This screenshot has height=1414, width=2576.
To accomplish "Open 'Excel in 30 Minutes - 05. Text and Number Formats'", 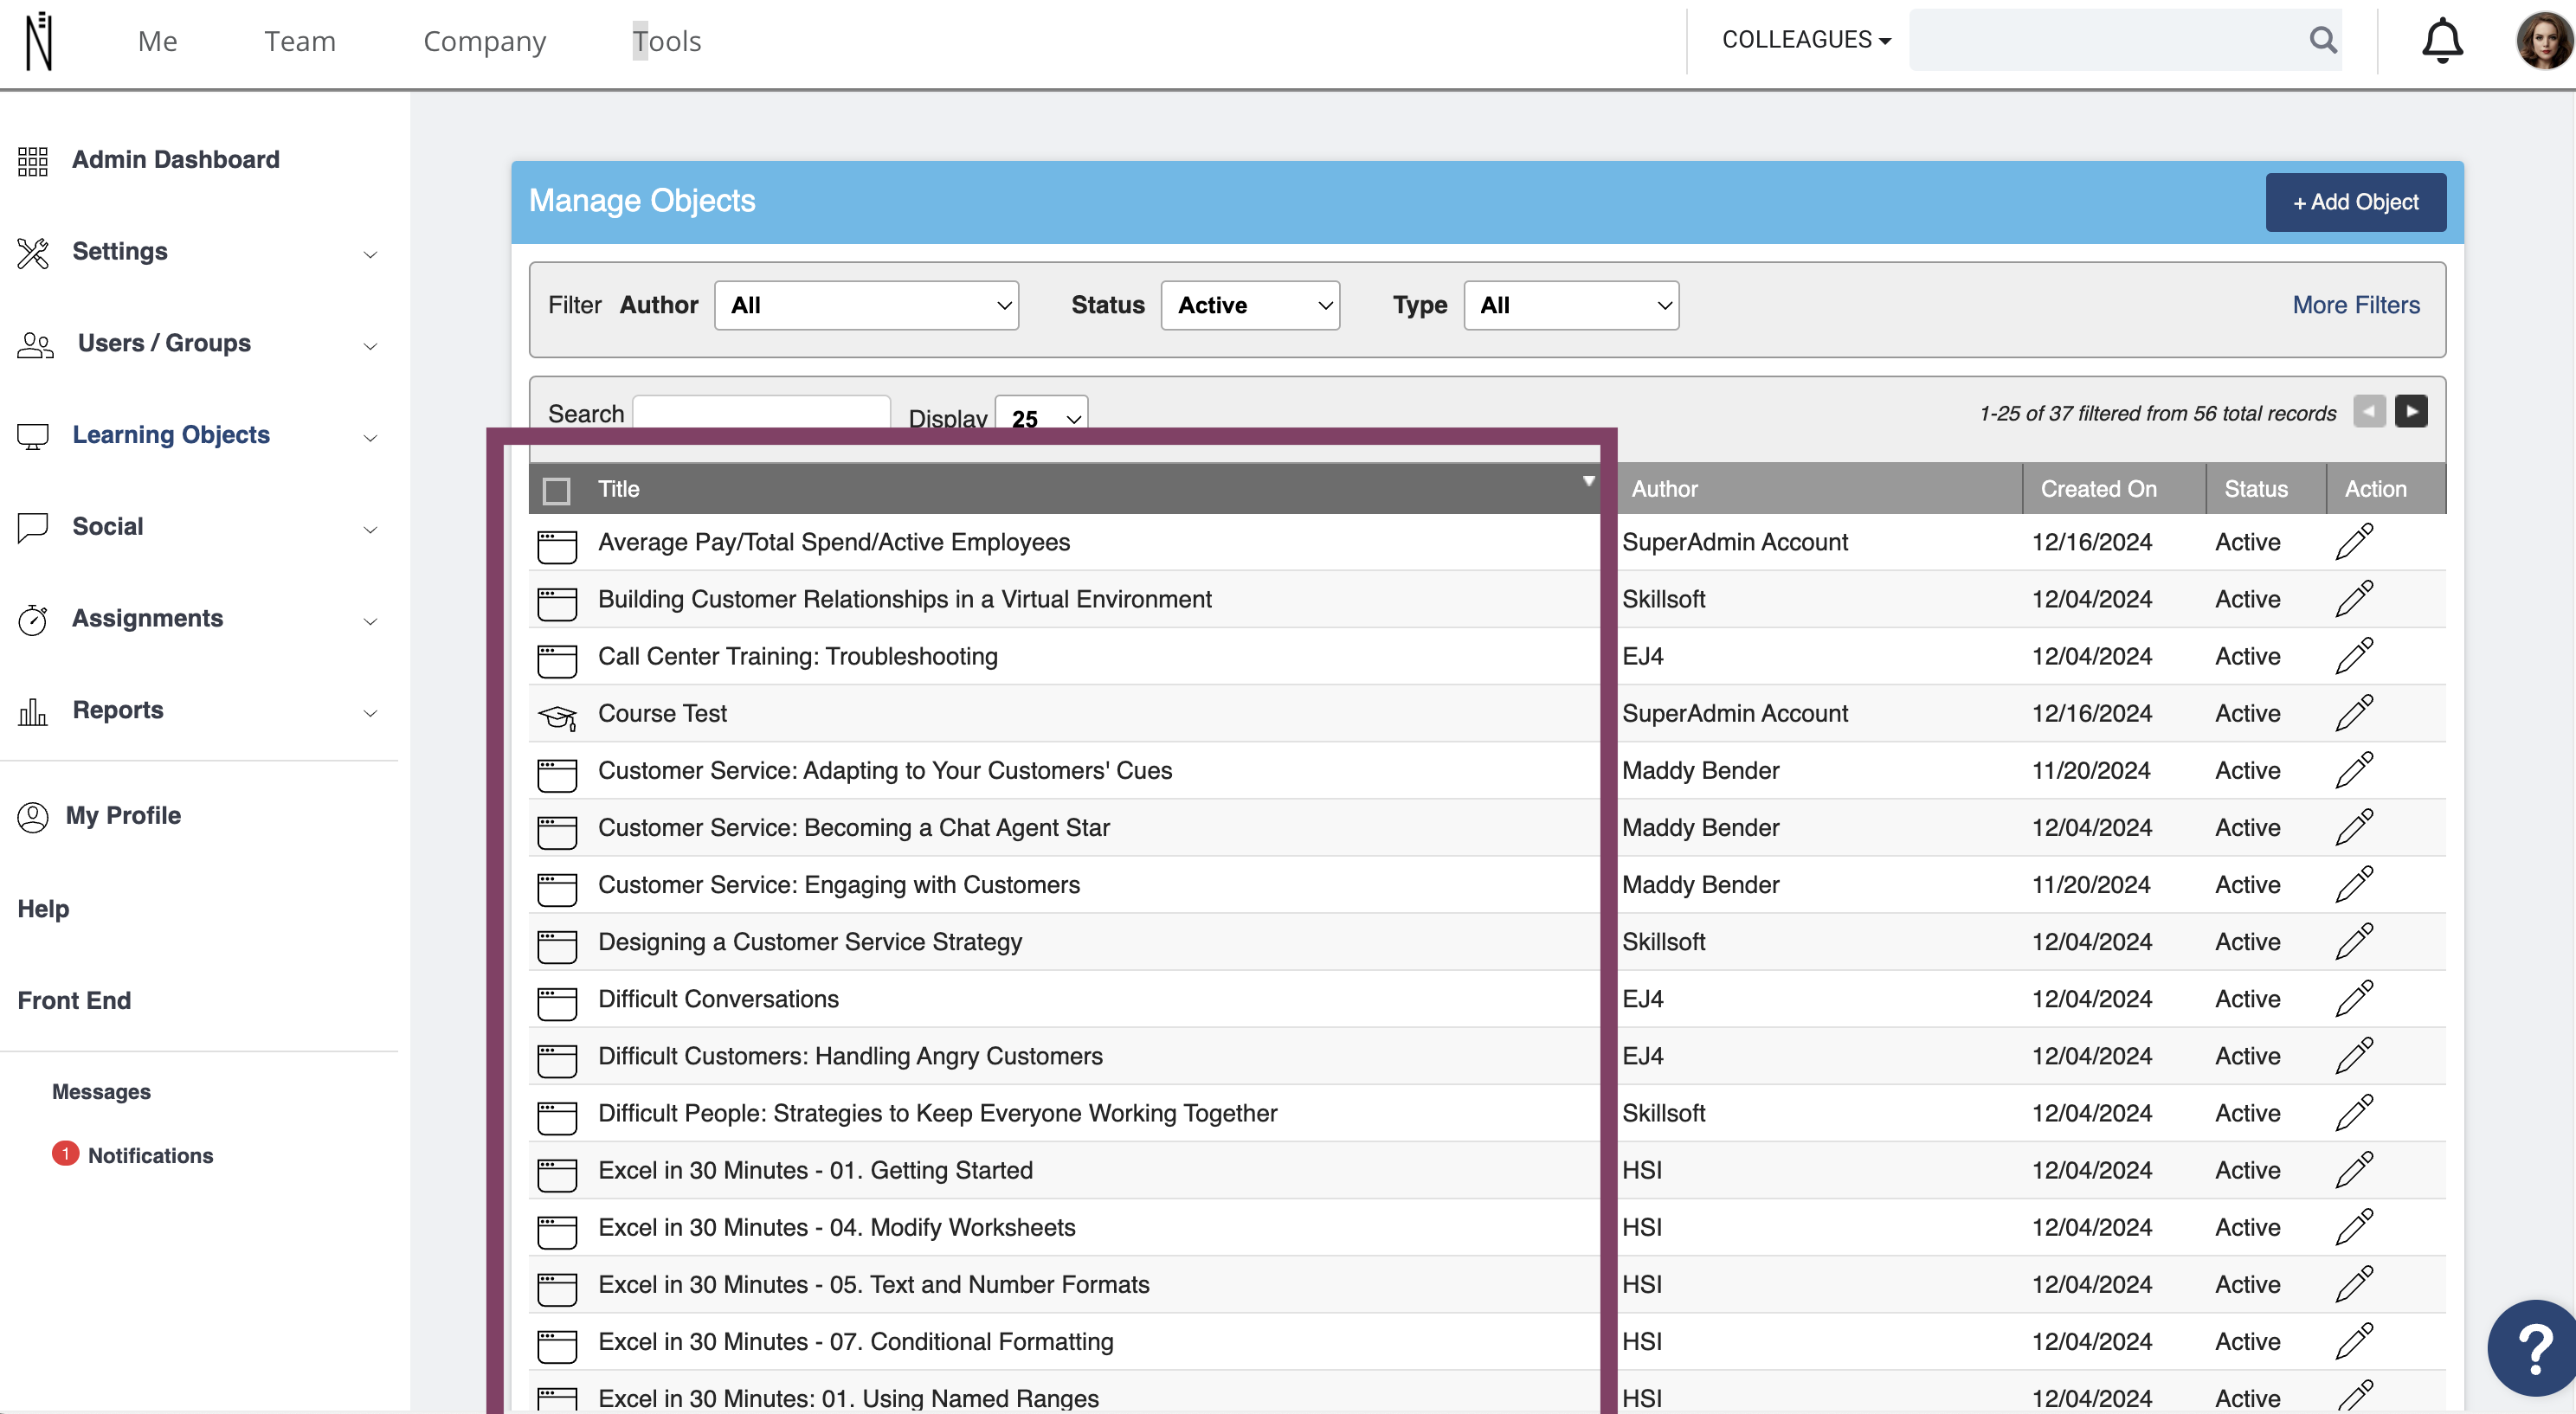I will [873, 1284].
